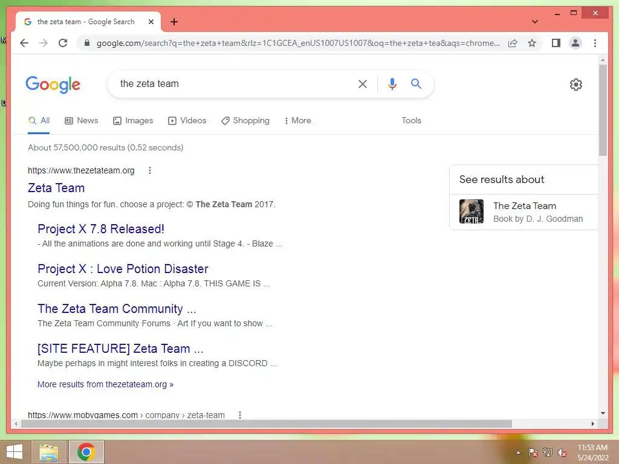Viewport: 619px width, 464px height.
Task: Click the horizontal scrollbar thumb
Action: coord(267,424)
